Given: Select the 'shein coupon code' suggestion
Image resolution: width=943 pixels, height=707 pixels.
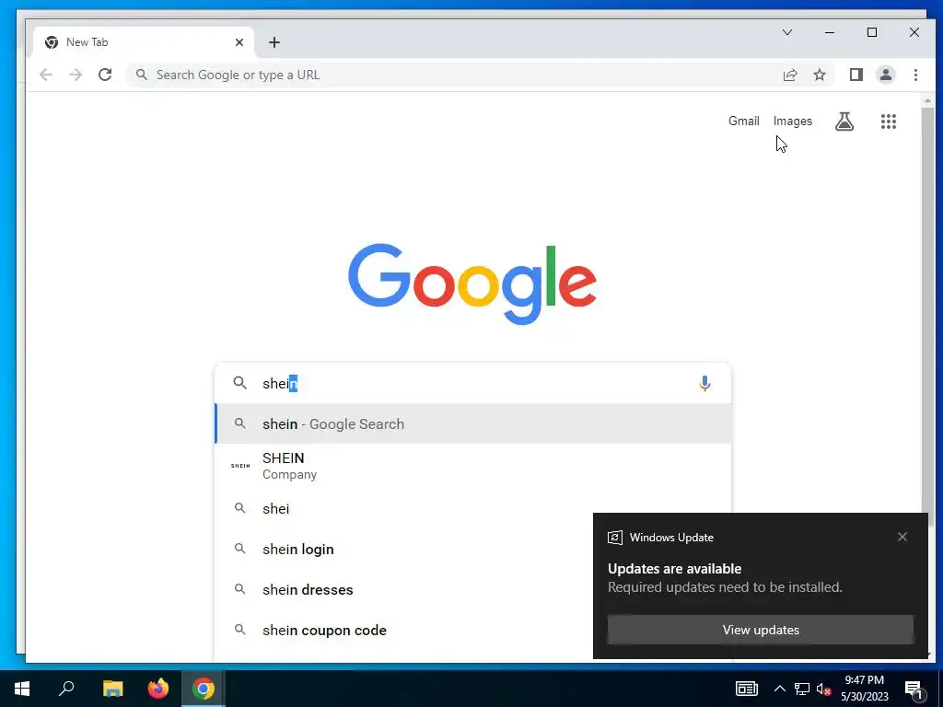Looking at the screenshot, I should 403,630.
